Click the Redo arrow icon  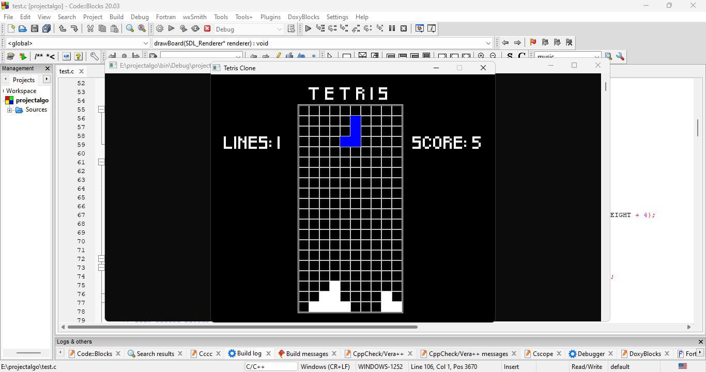[74, 29]
